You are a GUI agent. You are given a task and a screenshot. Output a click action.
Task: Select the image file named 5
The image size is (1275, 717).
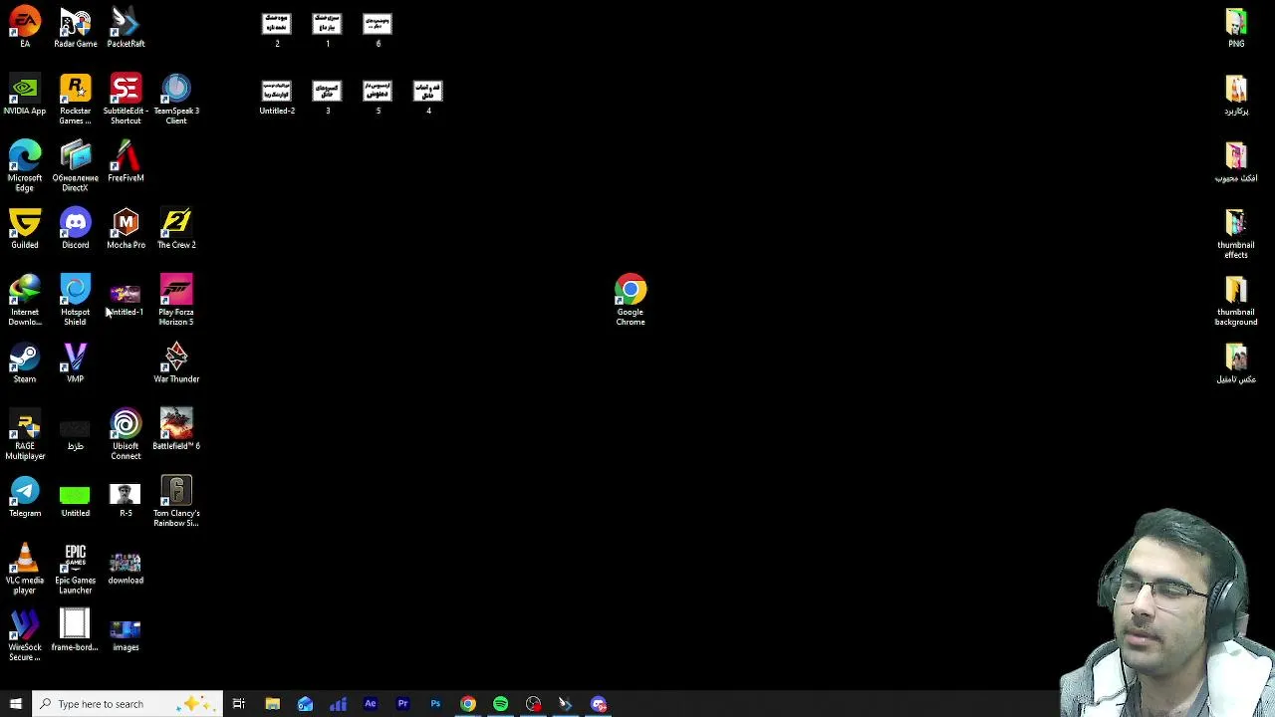[x=378, y=98]
